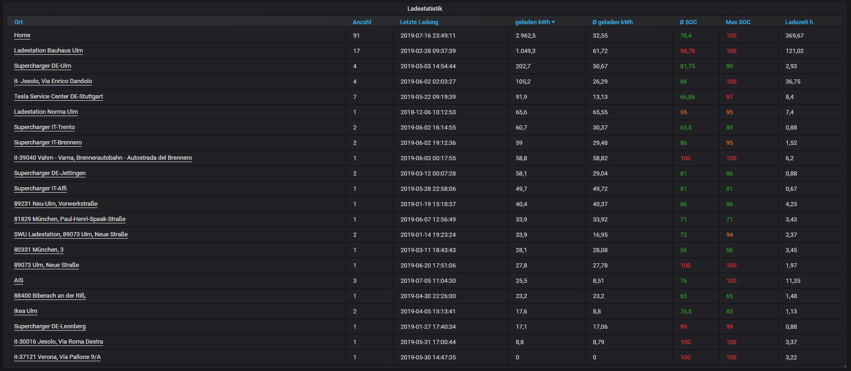Open the Ladestatistik panel title menu
Viewport: 851px width, 371px height.
pyautogui.click(x=425, y=8)
